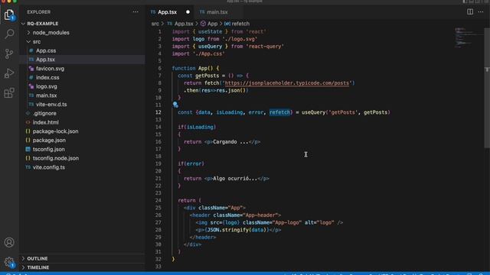
Task: Click line number 12 in the gutter
Action: click(x=158, y=112)
